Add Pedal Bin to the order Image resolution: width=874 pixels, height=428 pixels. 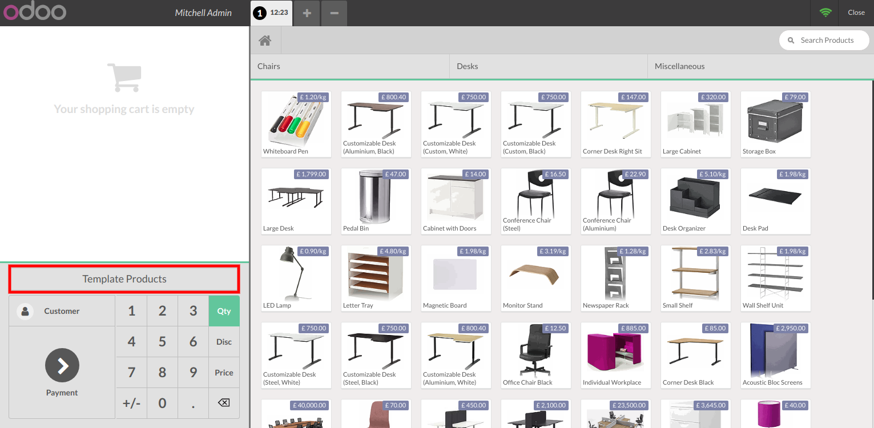(x=376, y=201)
